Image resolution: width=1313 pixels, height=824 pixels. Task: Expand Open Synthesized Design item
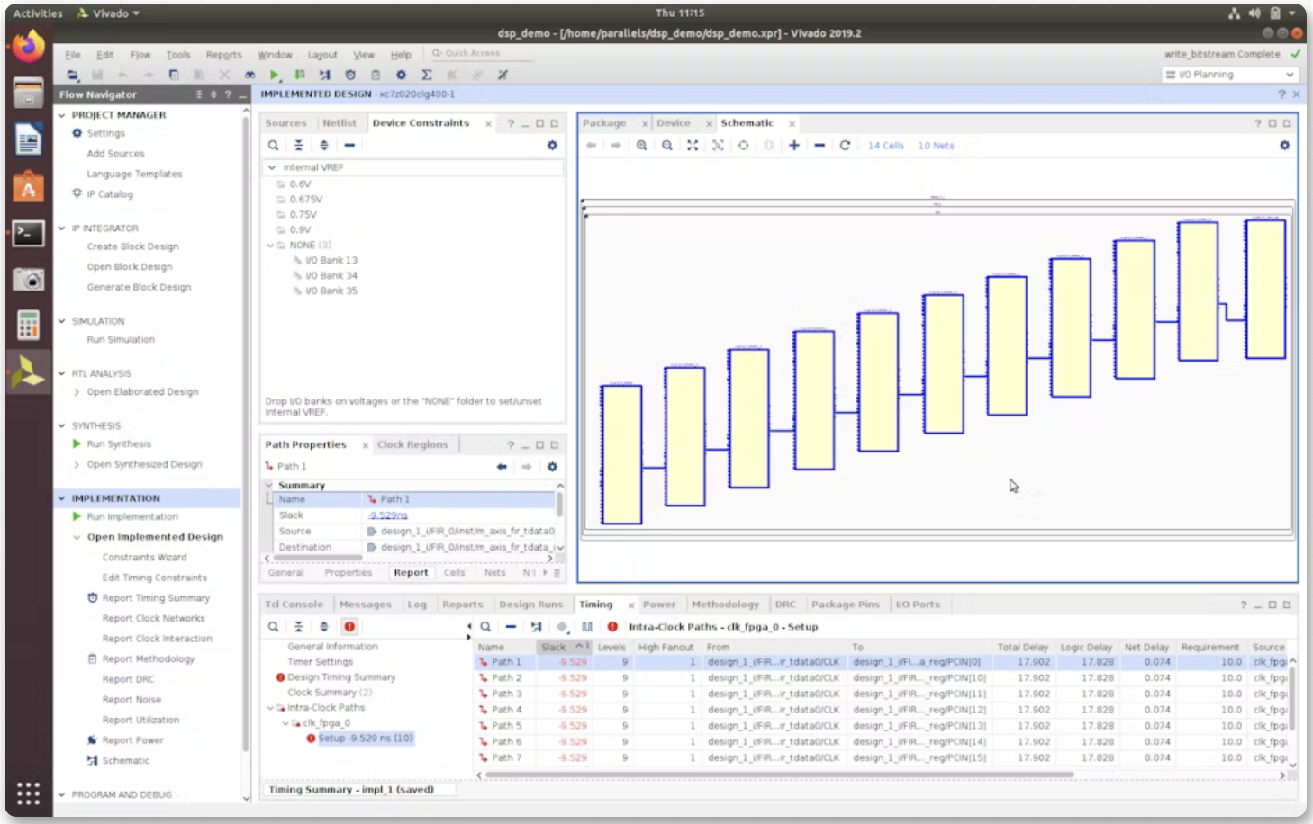[77, 465]
